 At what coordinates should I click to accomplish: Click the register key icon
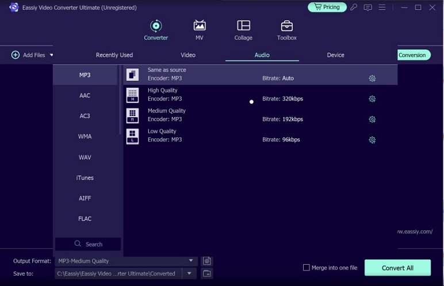coord(354,7)
